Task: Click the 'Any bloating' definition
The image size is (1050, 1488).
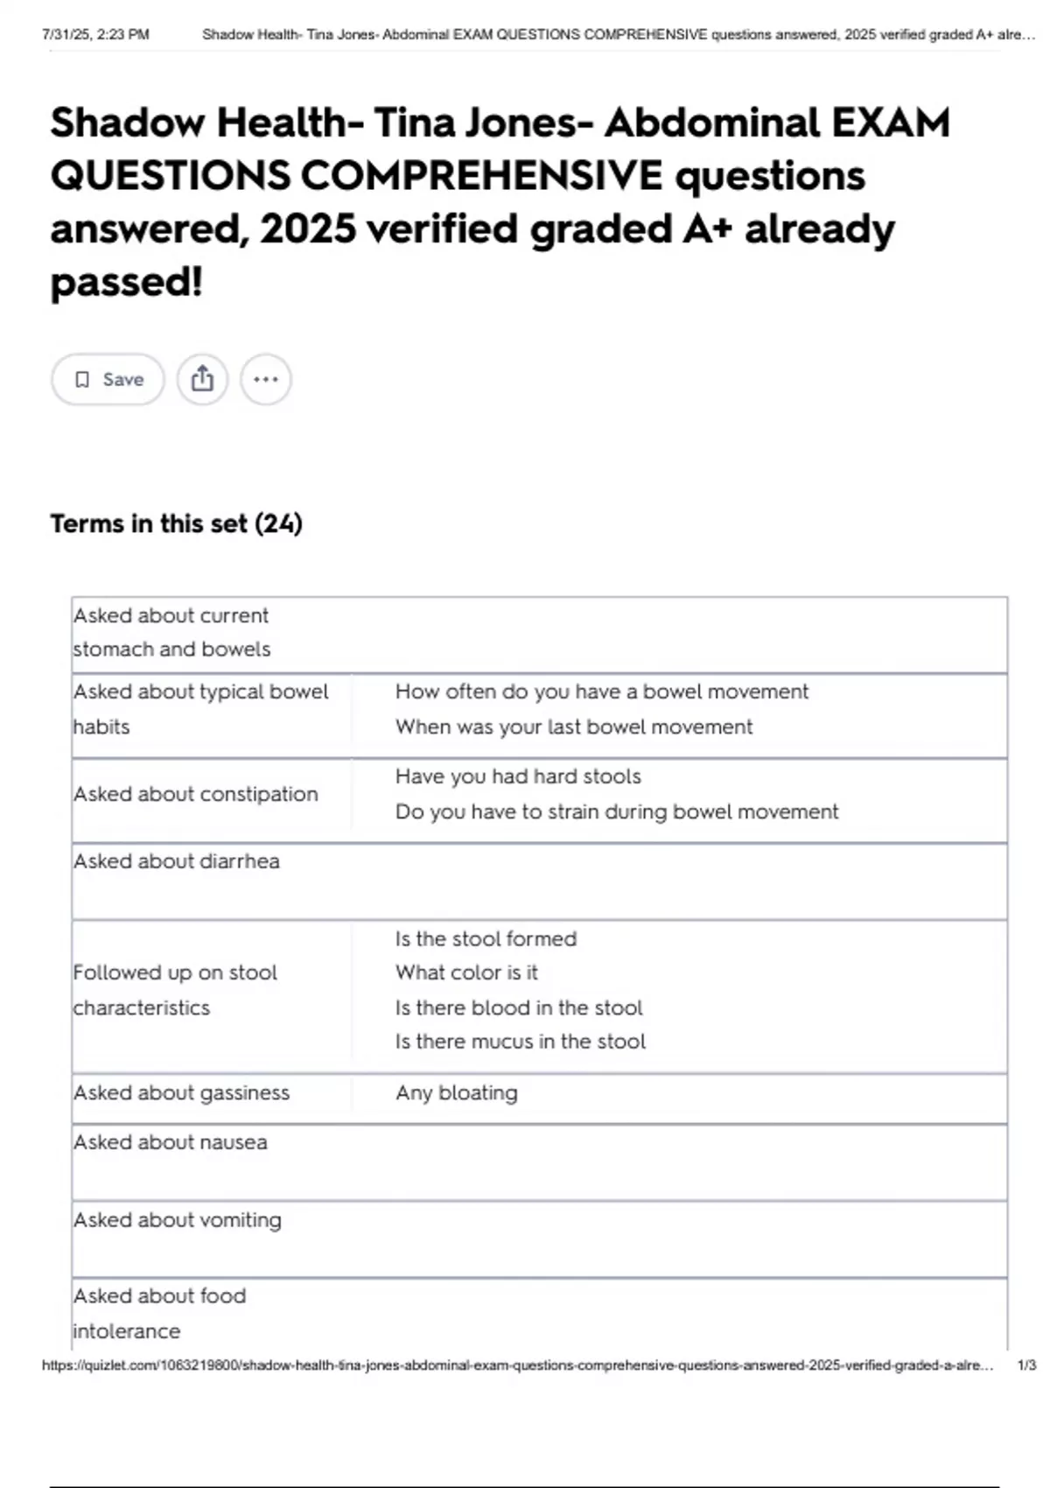Action: click(457, 1092)
